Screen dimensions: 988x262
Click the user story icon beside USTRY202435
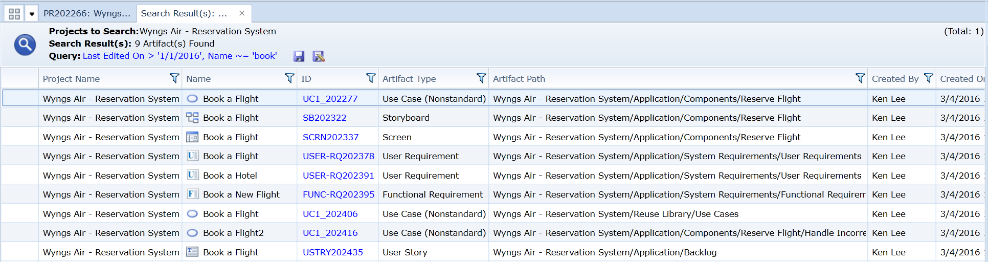coord(192,252)
